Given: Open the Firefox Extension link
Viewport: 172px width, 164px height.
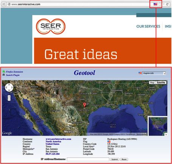Looking at the screenshot, I should pyautogui.click(x=14, y=72).
